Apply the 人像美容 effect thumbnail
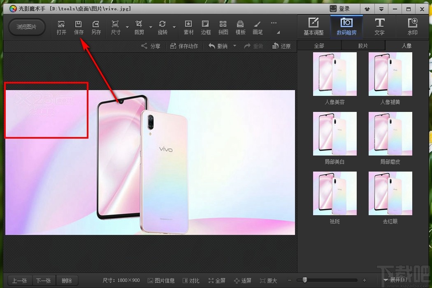The image size is (432, 288). [x=335, y=74]
